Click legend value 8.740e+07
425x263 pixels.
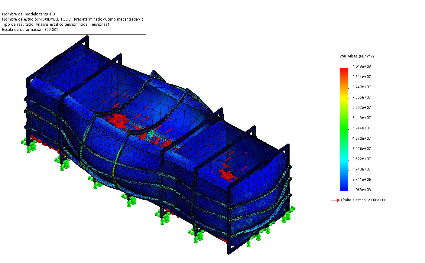point(362,87)
